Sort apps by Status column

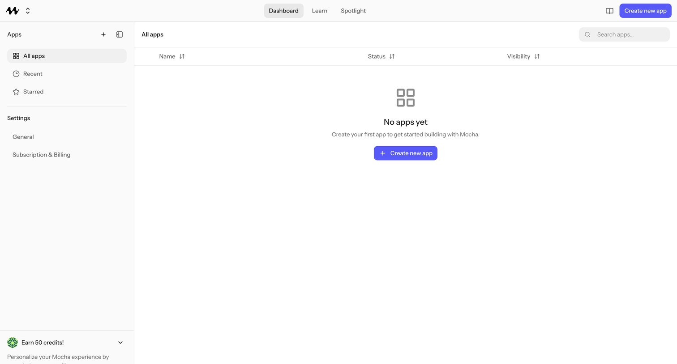(x=381, y=56)
